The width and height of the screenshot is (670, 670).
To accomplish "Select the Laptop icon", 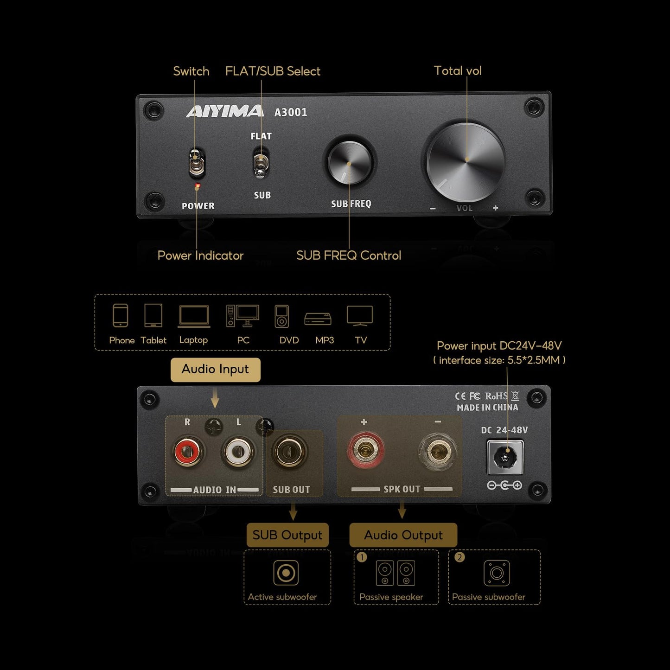I will [x=194, y=316].
